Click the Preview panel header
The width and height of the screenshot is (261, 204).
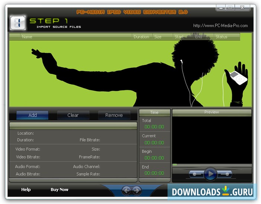[212, 112]
